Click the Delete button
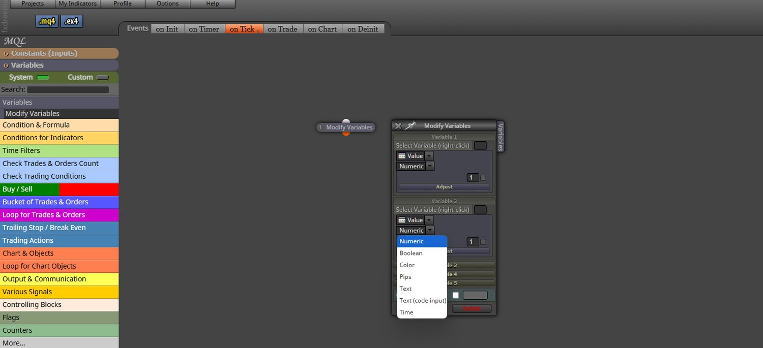 click(471, 308)
